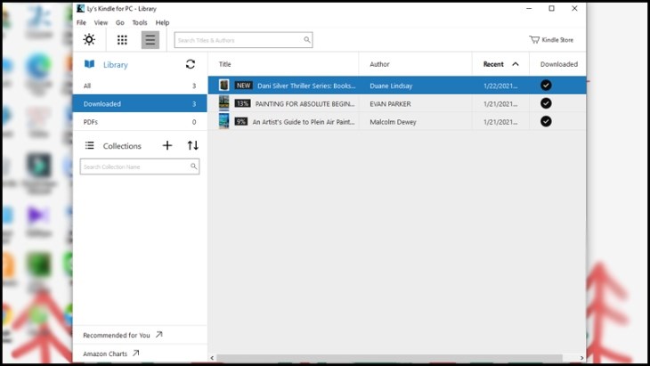Click downloaded checkmark for Malcolm Dewey book
This screenshot has width=650, height=366.
click(x=546, y=121)
